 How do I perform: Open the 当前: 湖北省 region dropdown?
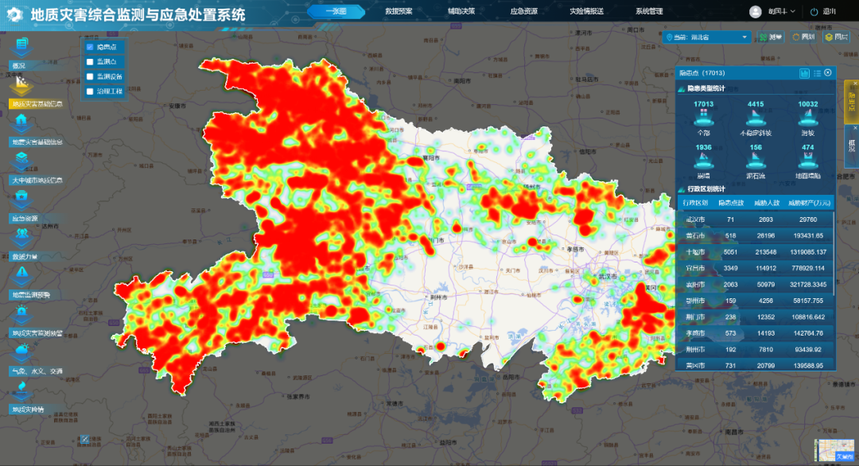tap(706, 37)
